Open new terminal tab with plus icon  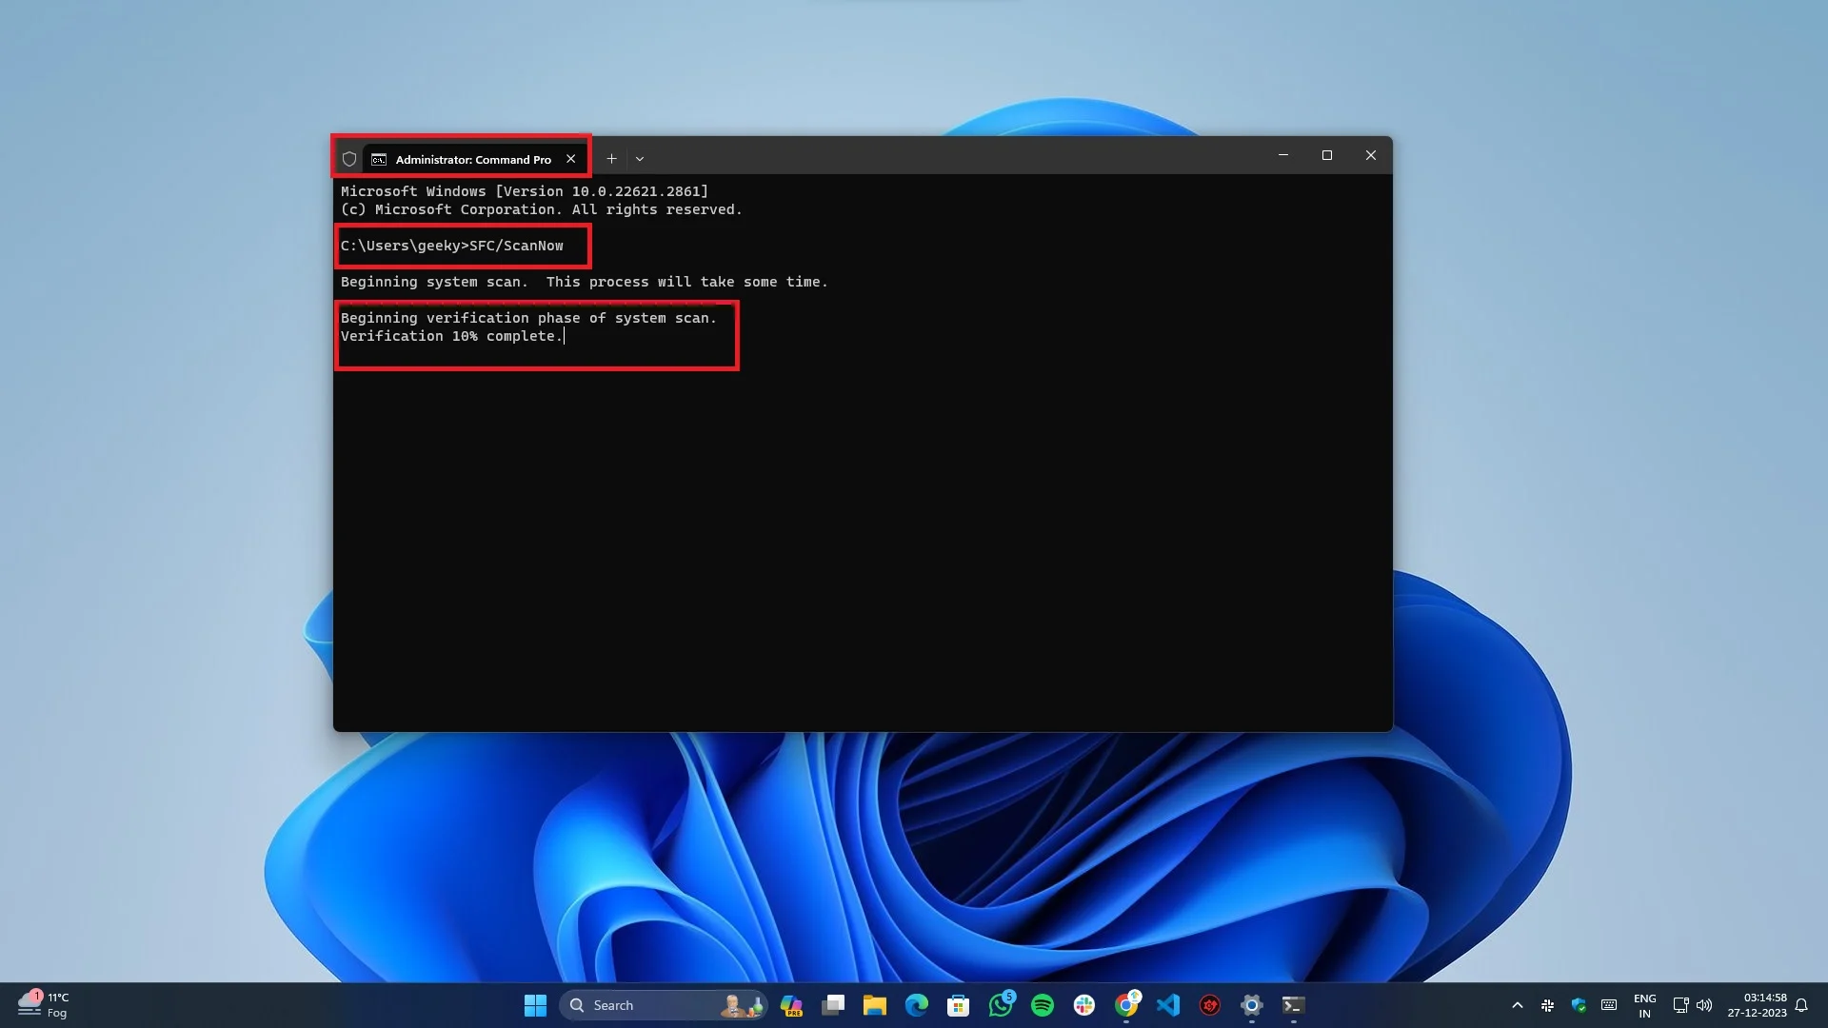(611, 158)
